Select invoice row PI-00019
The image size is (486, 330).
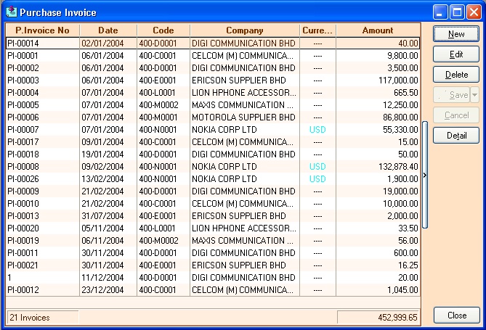coord(213,241)
